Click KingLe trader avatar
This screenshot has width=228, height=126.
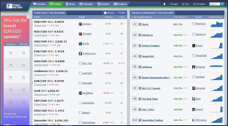pos(194,46)
